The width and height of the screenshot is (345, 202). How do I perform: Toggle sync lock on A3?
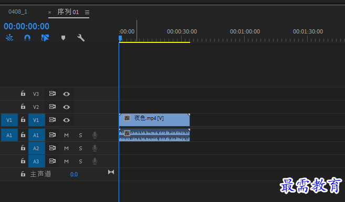53,161
